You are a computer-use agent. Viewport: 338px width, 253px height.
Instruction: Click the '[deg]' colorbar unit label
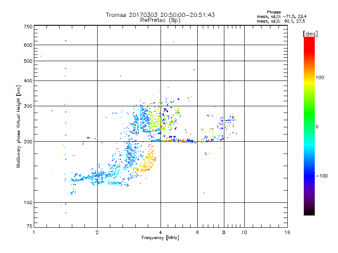coord(310,34)
